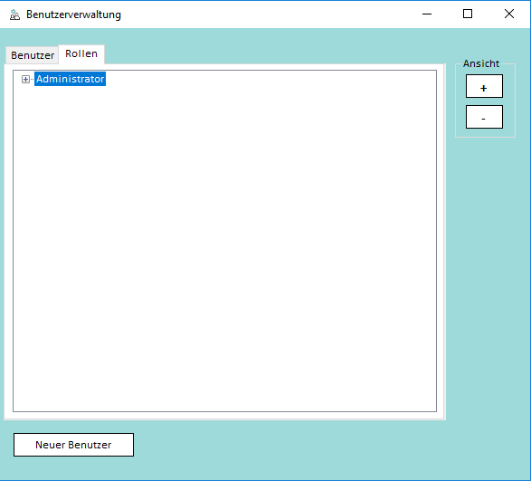Collapse all with the Ansicht minus button
This screenshot has height=481, width=531.
484,117
